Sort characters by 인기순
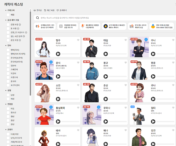This screenshot has width=176, height=146. [x=38, y=10]
